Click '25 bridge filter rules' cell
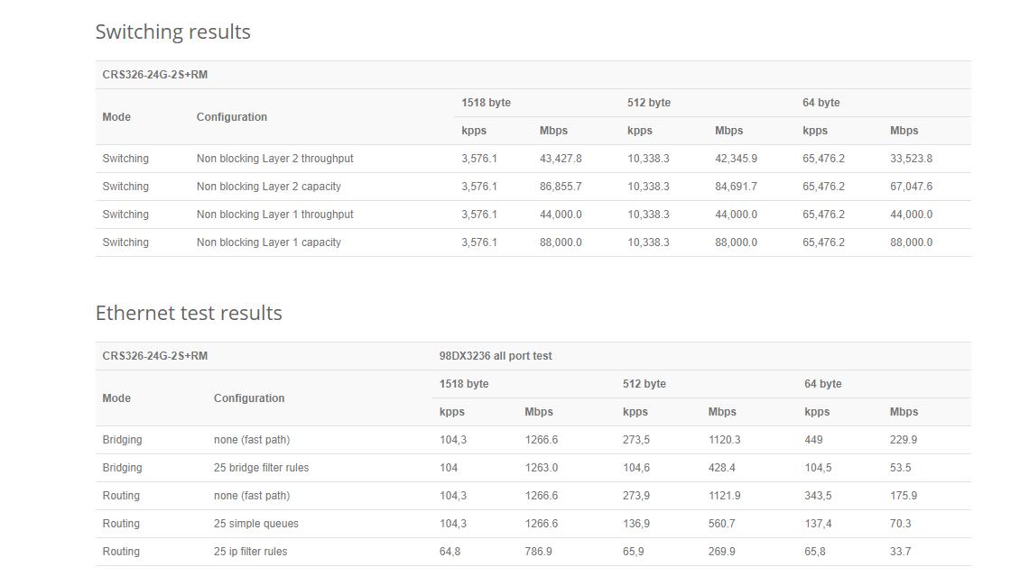Screen dimensions: 1029x576 [261, 468]
